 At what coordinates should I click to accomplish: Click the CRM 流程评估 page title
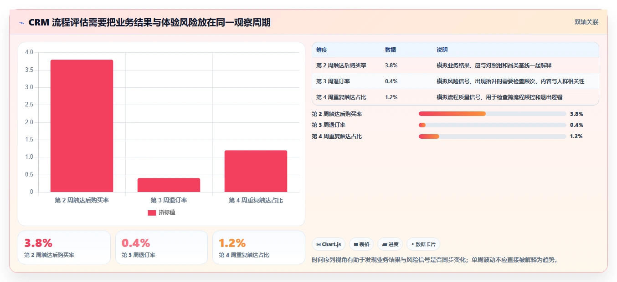pyautogui.click(x=149, y=23)
